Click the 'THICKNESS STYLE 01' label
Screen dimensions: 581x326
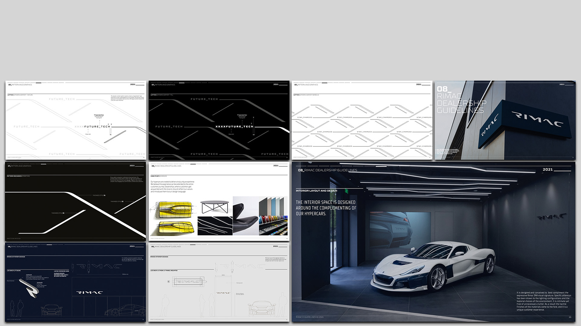click(x=99, y=196)
